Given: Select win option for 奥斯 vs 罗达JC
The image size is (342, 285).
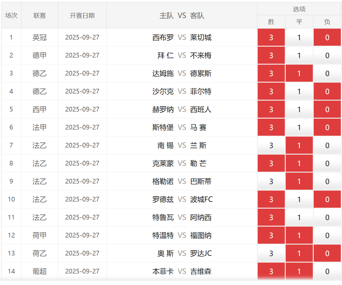Looking at the screenshot, I should coord(271,253).
